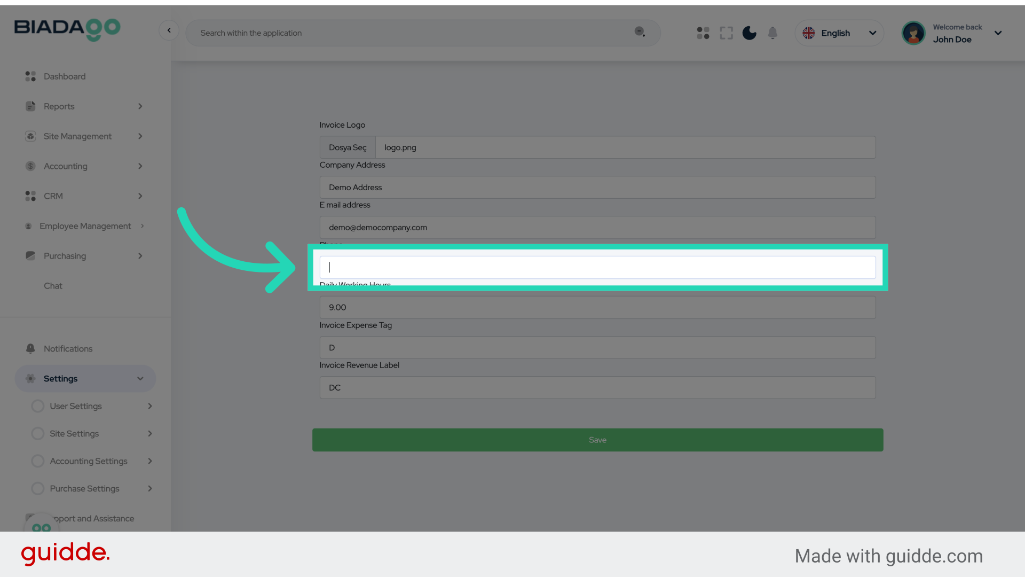1025x577 pixels.
Task: Click the BIADAGO logo
Action: click(67, 28)
